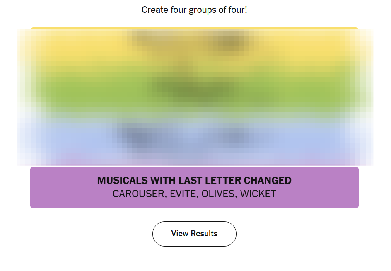The height and width of the screenshot is (271, 391).
Task: Click the word 'Create' in the heading
Action: 154,10
